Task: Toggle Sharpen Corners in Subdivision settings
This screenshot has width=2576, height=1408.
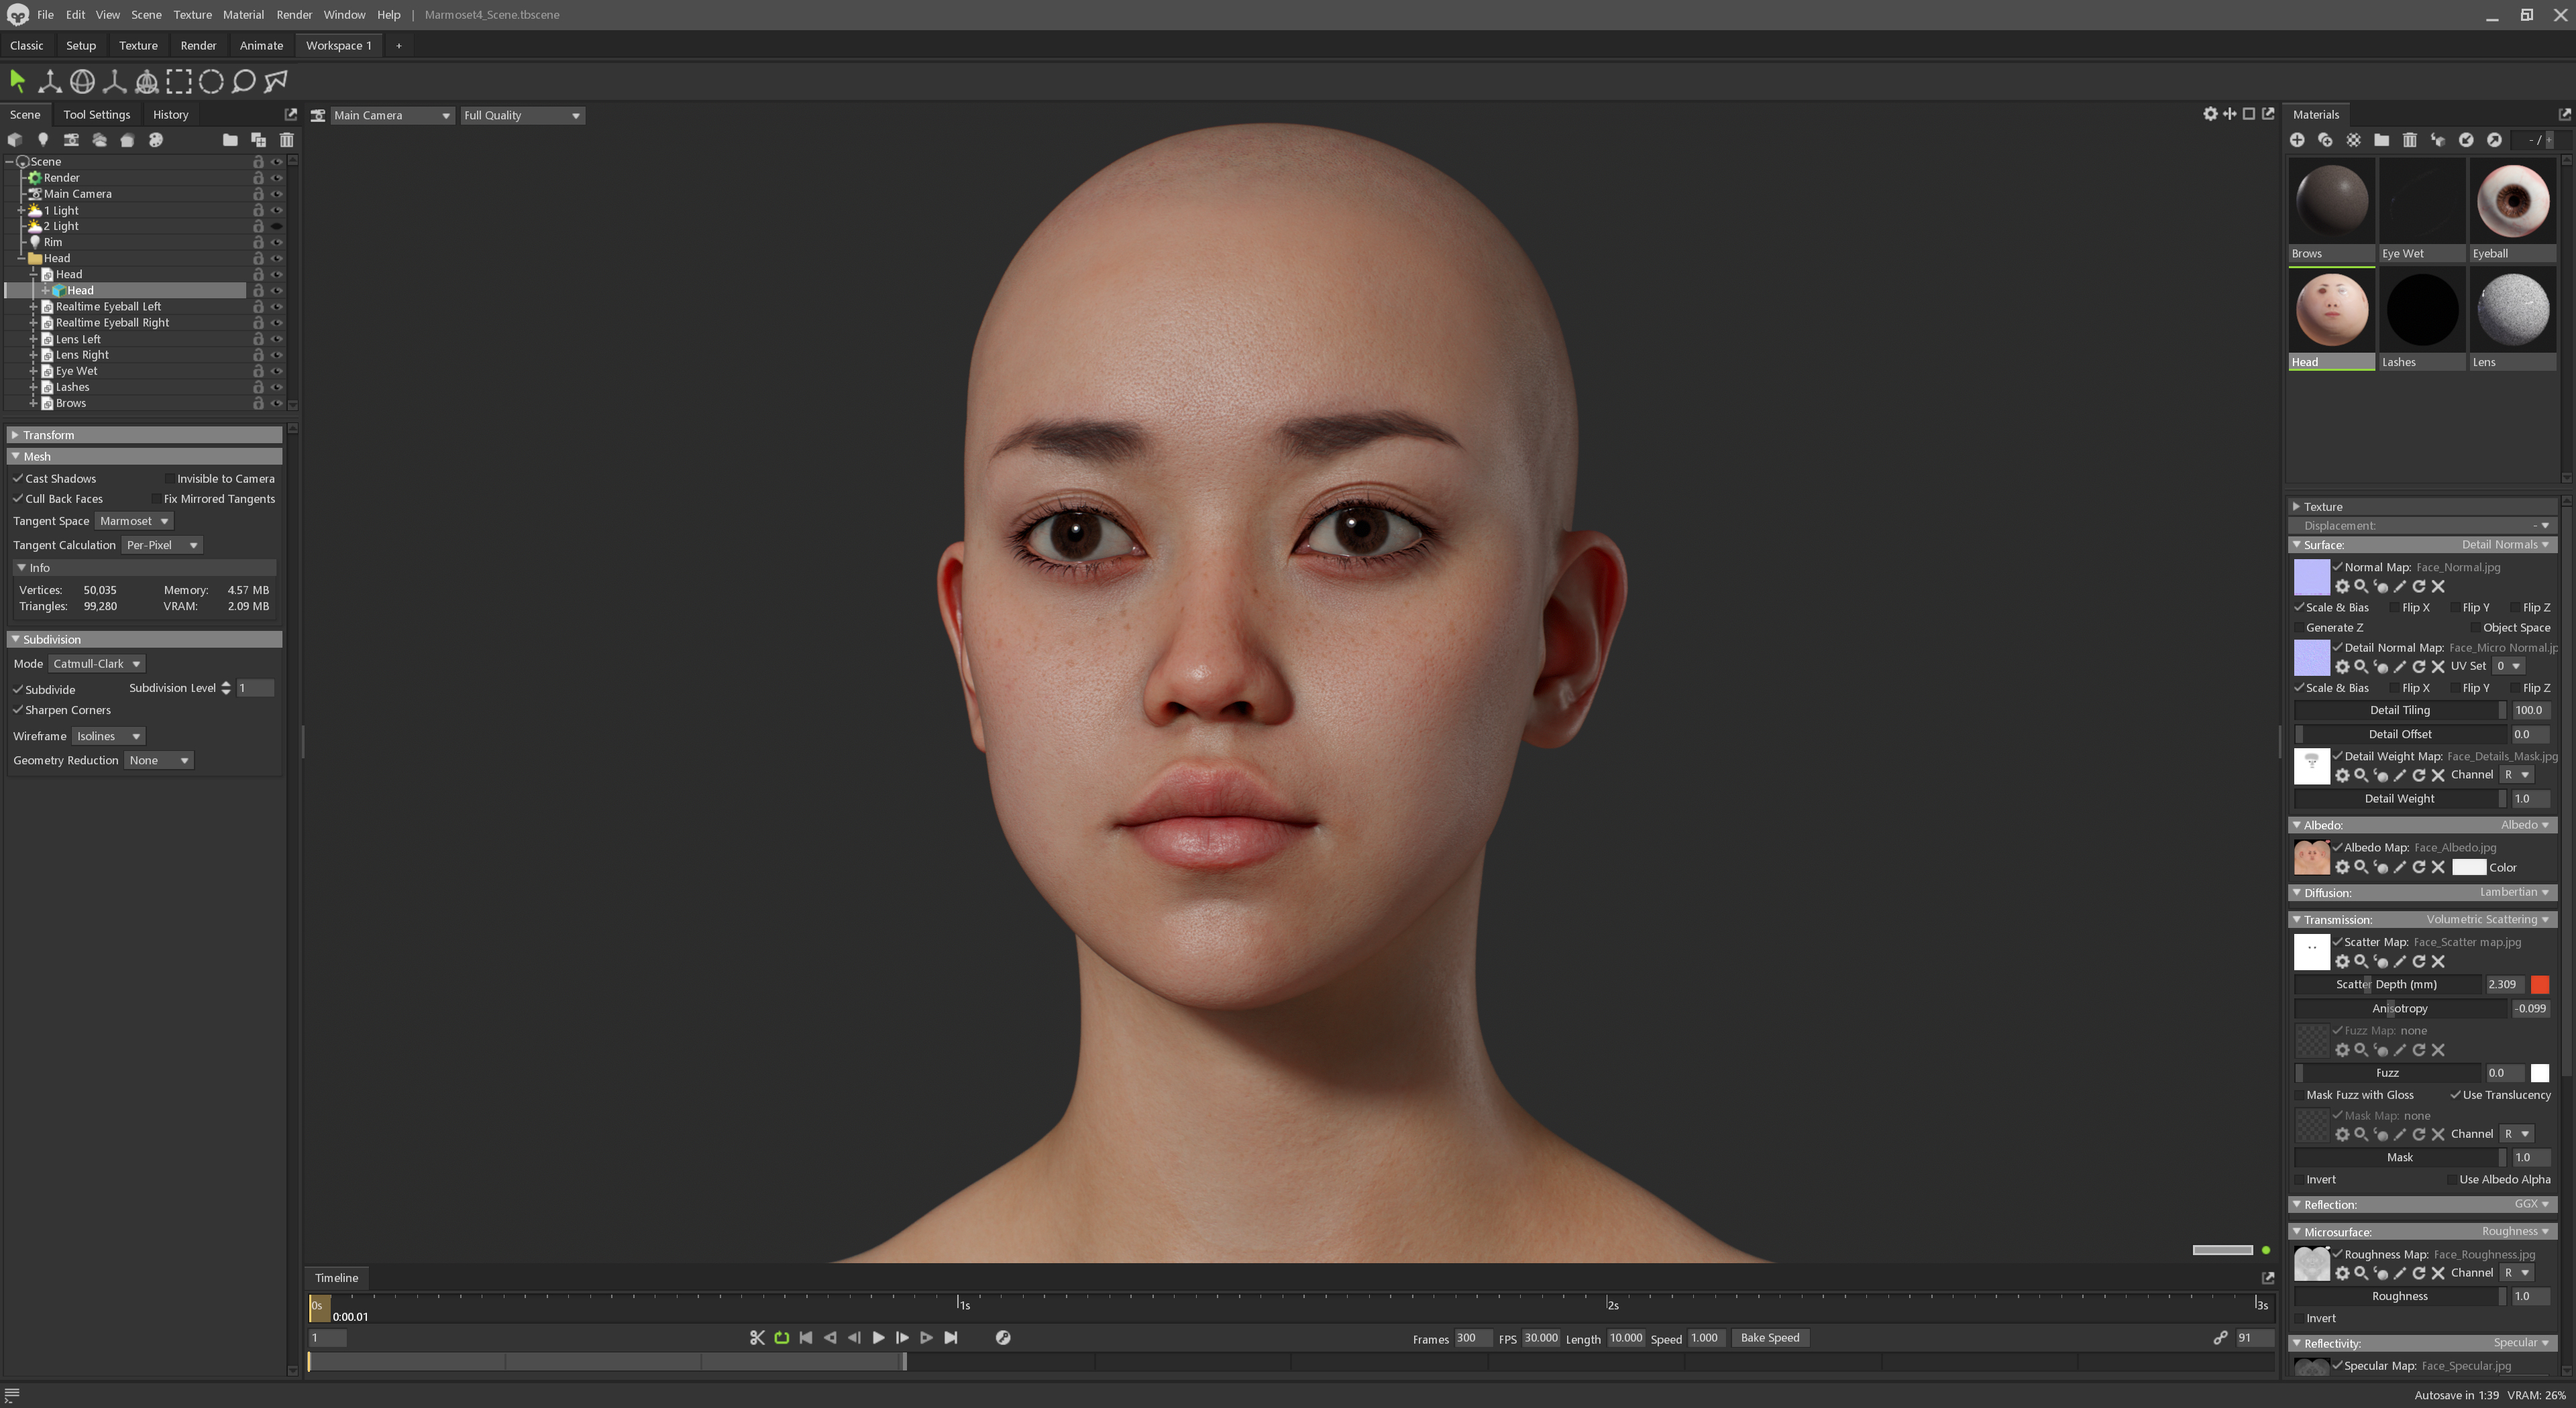Action: [18, 709]
